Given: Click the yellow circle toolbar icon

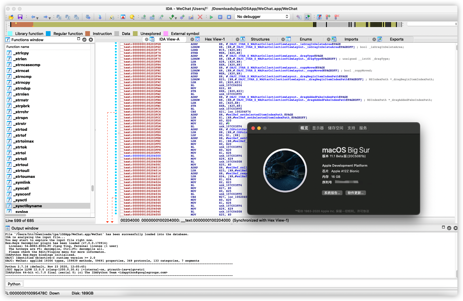Looking at the screenshot, I should [132, 17].
